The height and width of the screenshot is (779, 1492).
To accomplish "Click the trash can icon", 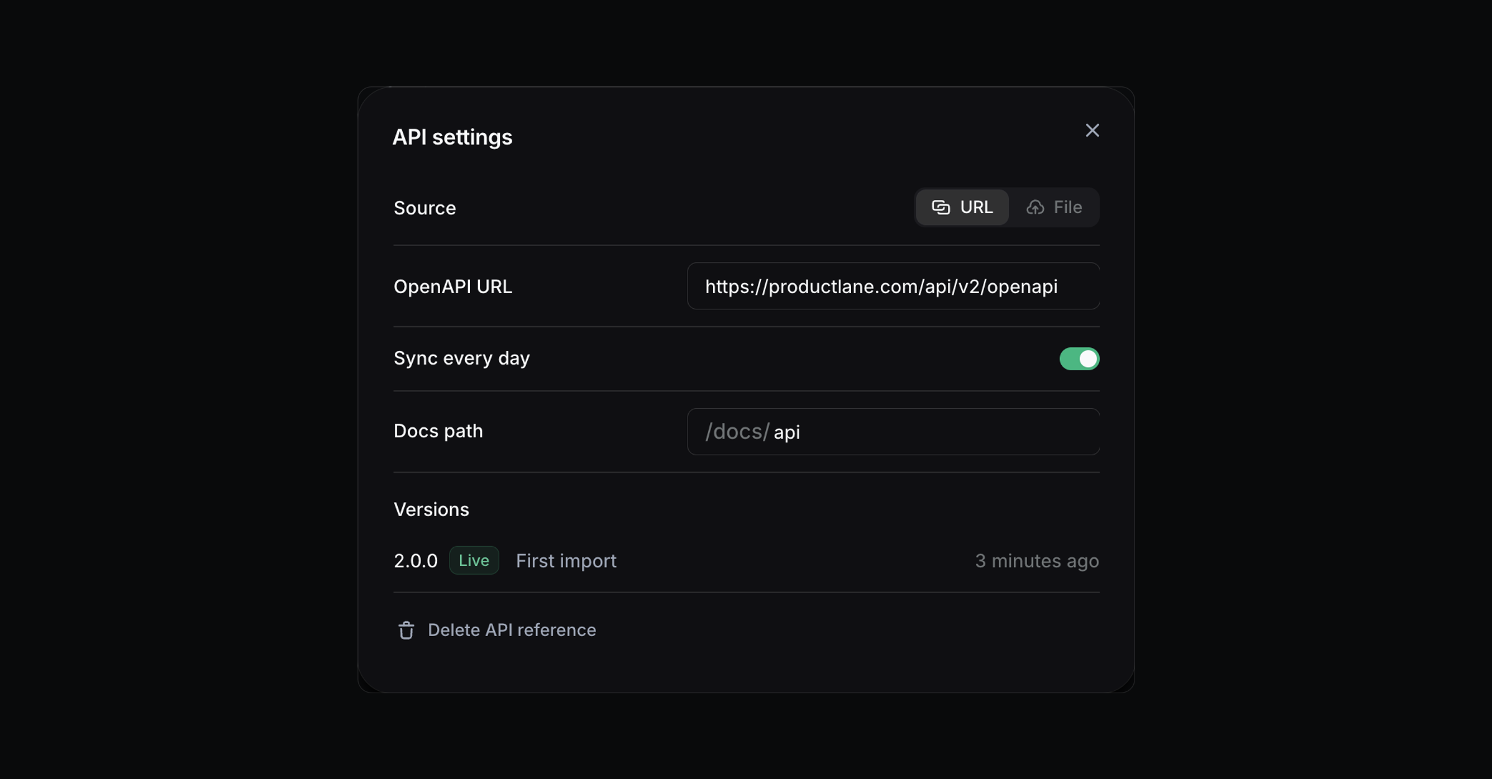I will coord(406,630).
